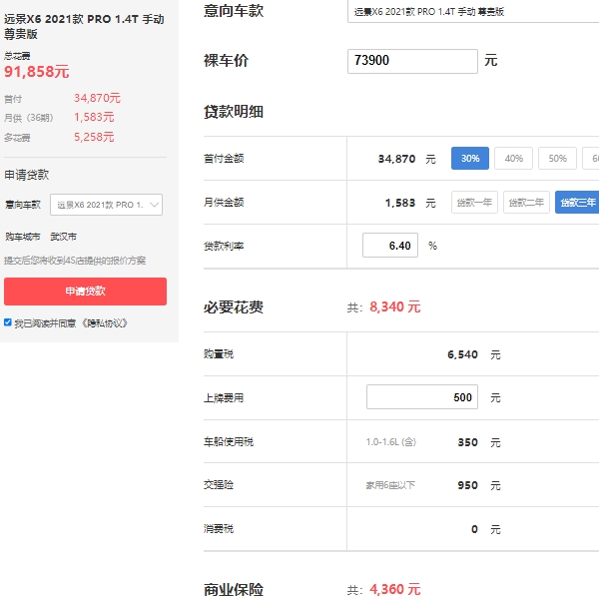Select the partially visible 60% down payment option

click(x=591, y=159)
